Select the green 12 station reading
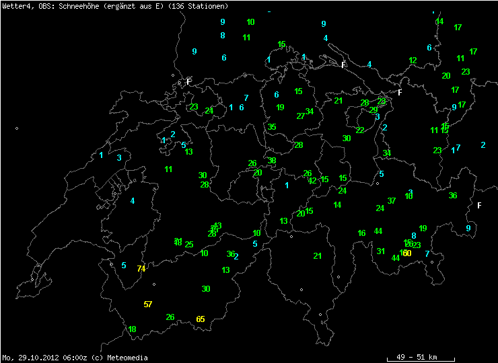The width and height of the screenshot is (498, 363). [x=413, y=61]
